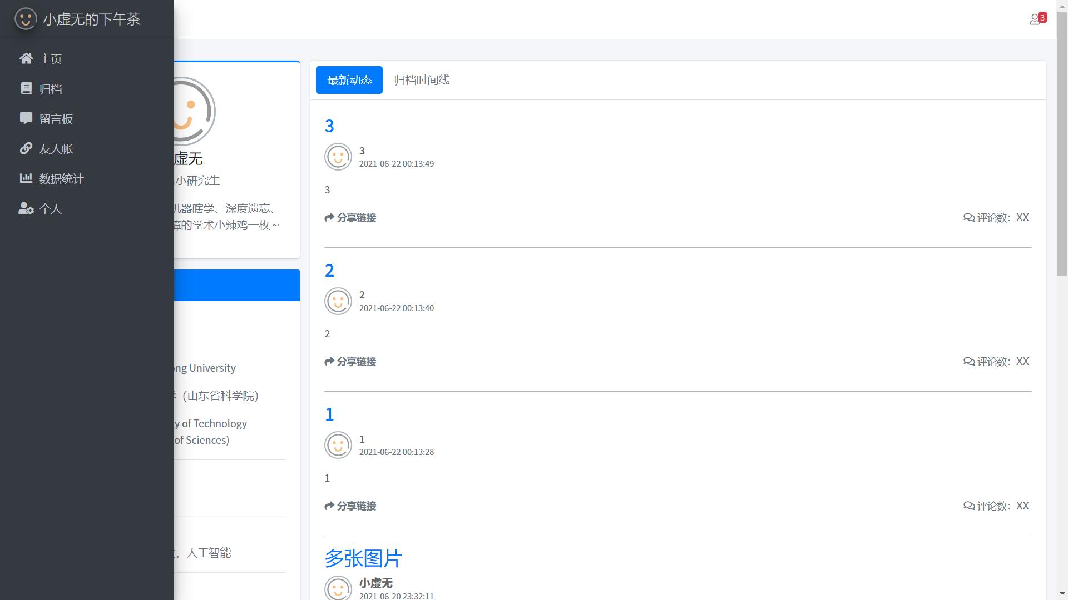Viewport: 1068px width, 600px height.
Task: Switch to the 归档时间线 tab
Action: (x=421, y=80)
